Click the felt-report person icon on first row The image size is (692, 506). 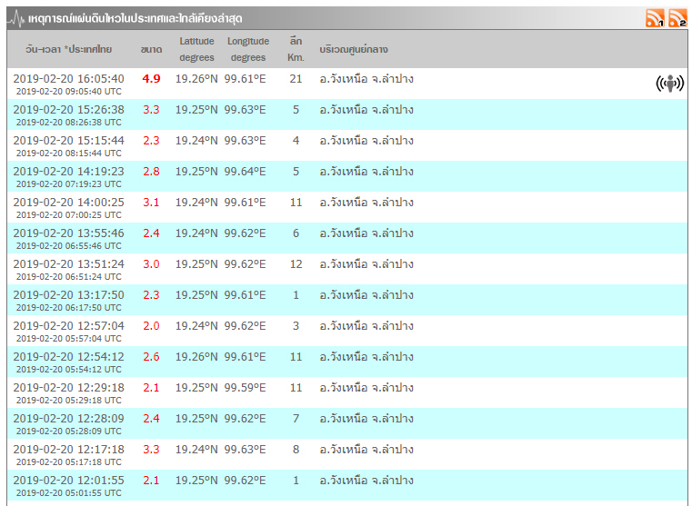coord(669,84)
